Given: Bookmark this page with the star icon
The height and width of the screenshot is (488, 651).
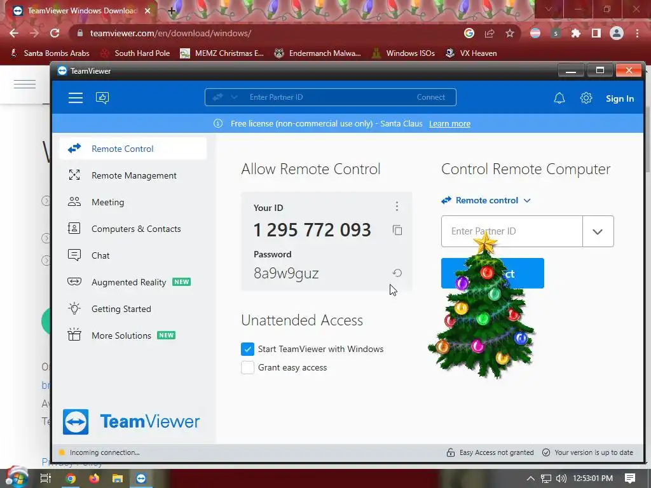Looking at the screenshot, I should [x=510, y=33].
